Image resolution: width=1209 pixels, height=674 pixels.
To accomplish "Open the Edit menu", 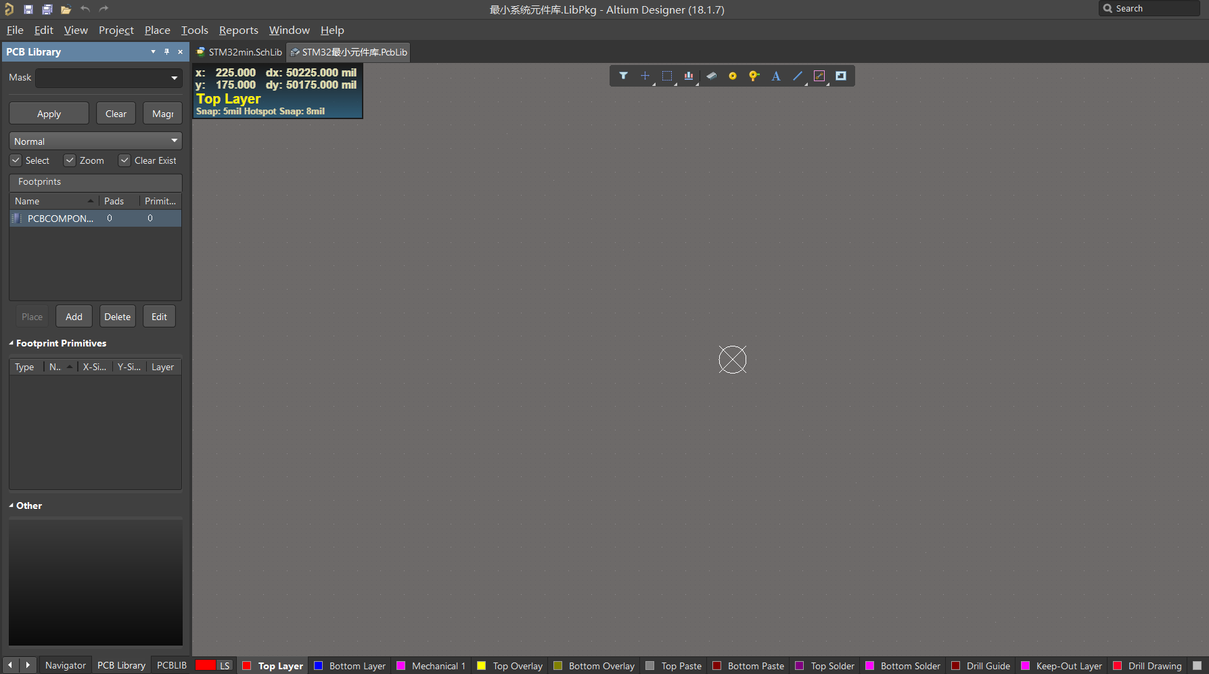I will tap(43, 30).
